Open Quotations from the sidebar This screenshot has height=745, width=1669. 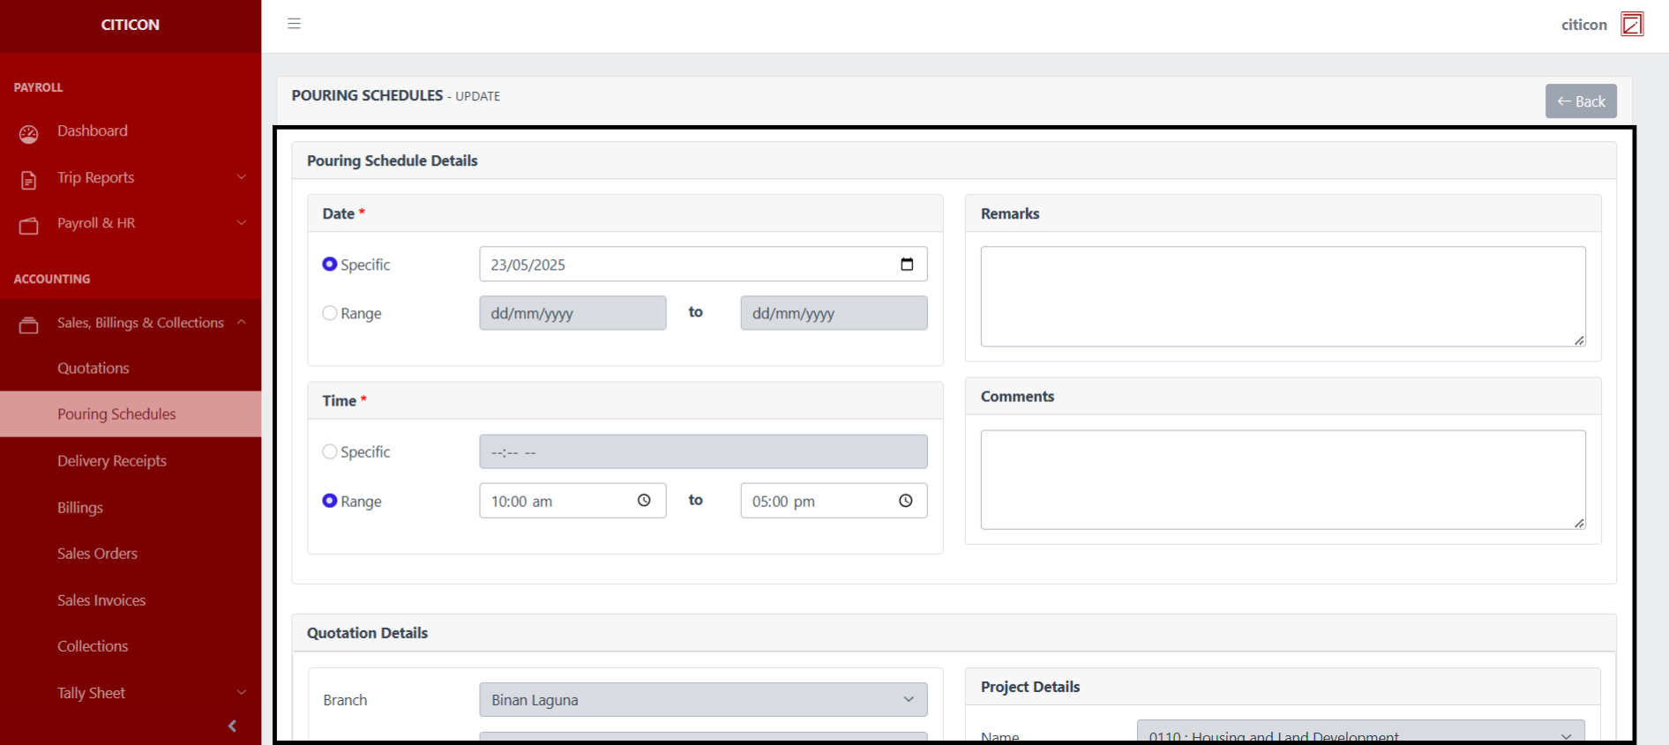(94, 369)
